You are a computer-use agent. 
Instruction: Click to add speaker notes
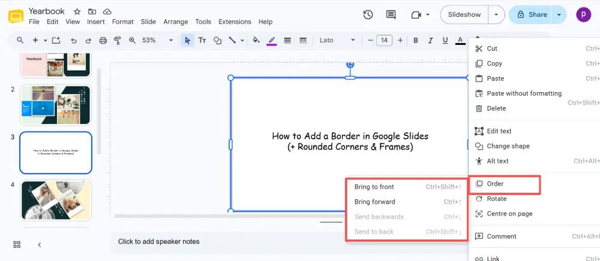158,241
